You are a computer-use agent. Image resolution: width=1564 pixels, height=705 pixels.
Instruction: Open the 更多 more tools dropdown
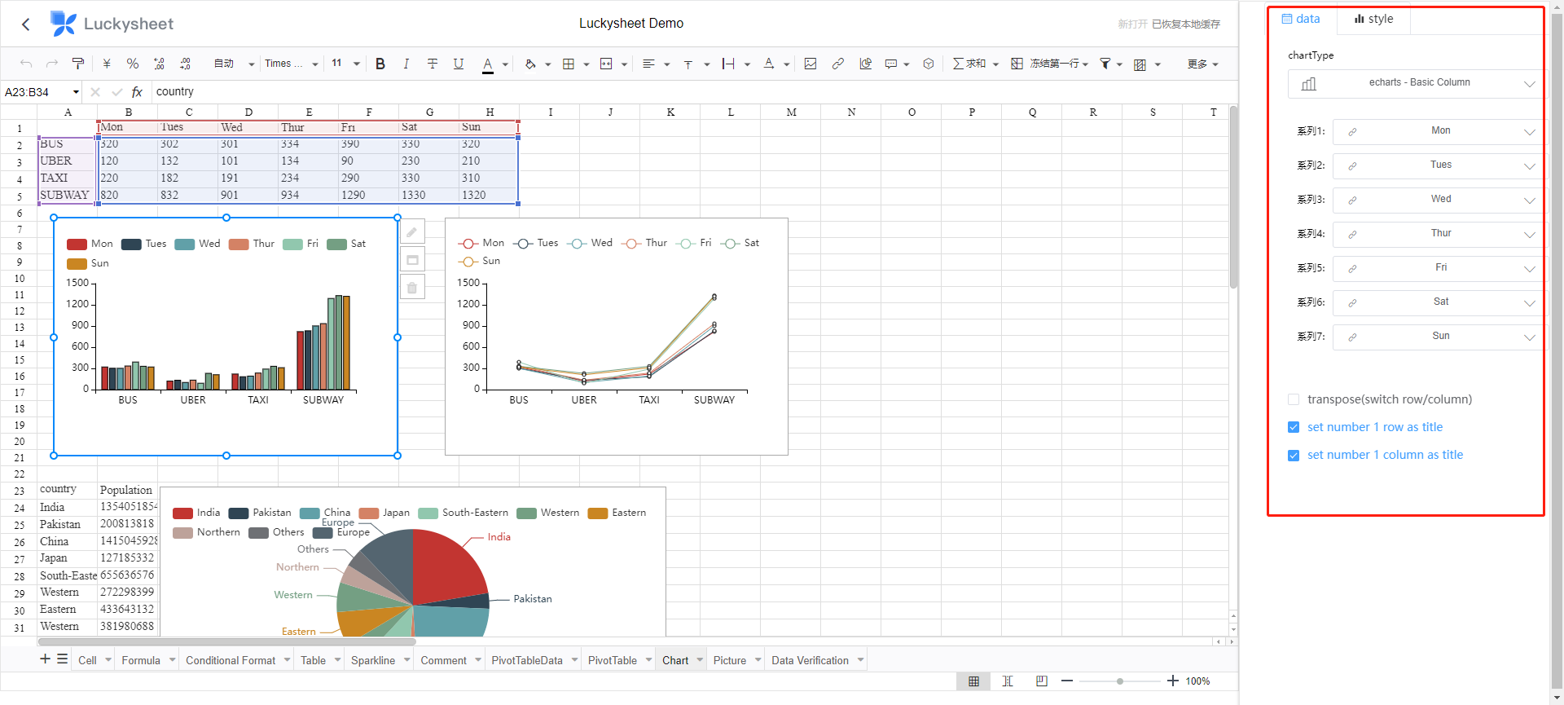1202,64
